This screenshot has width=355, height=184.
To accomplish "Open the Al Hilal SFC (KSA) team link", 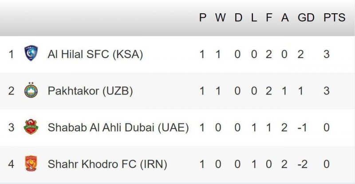I will 95,55.
